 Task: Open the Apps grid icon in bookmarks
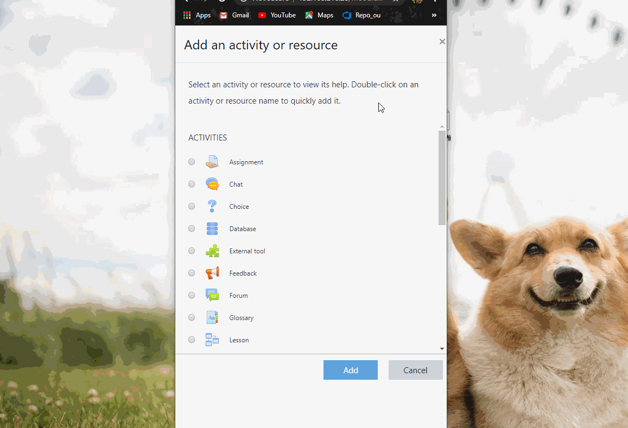(x=187, y=15)
